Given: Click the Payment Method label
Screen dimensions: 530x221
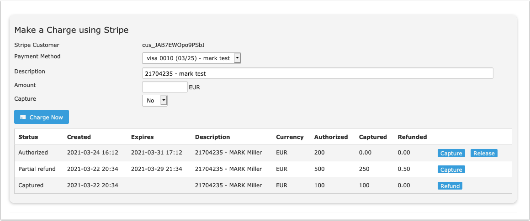Looking at the screenshot, I should (37, 57).
